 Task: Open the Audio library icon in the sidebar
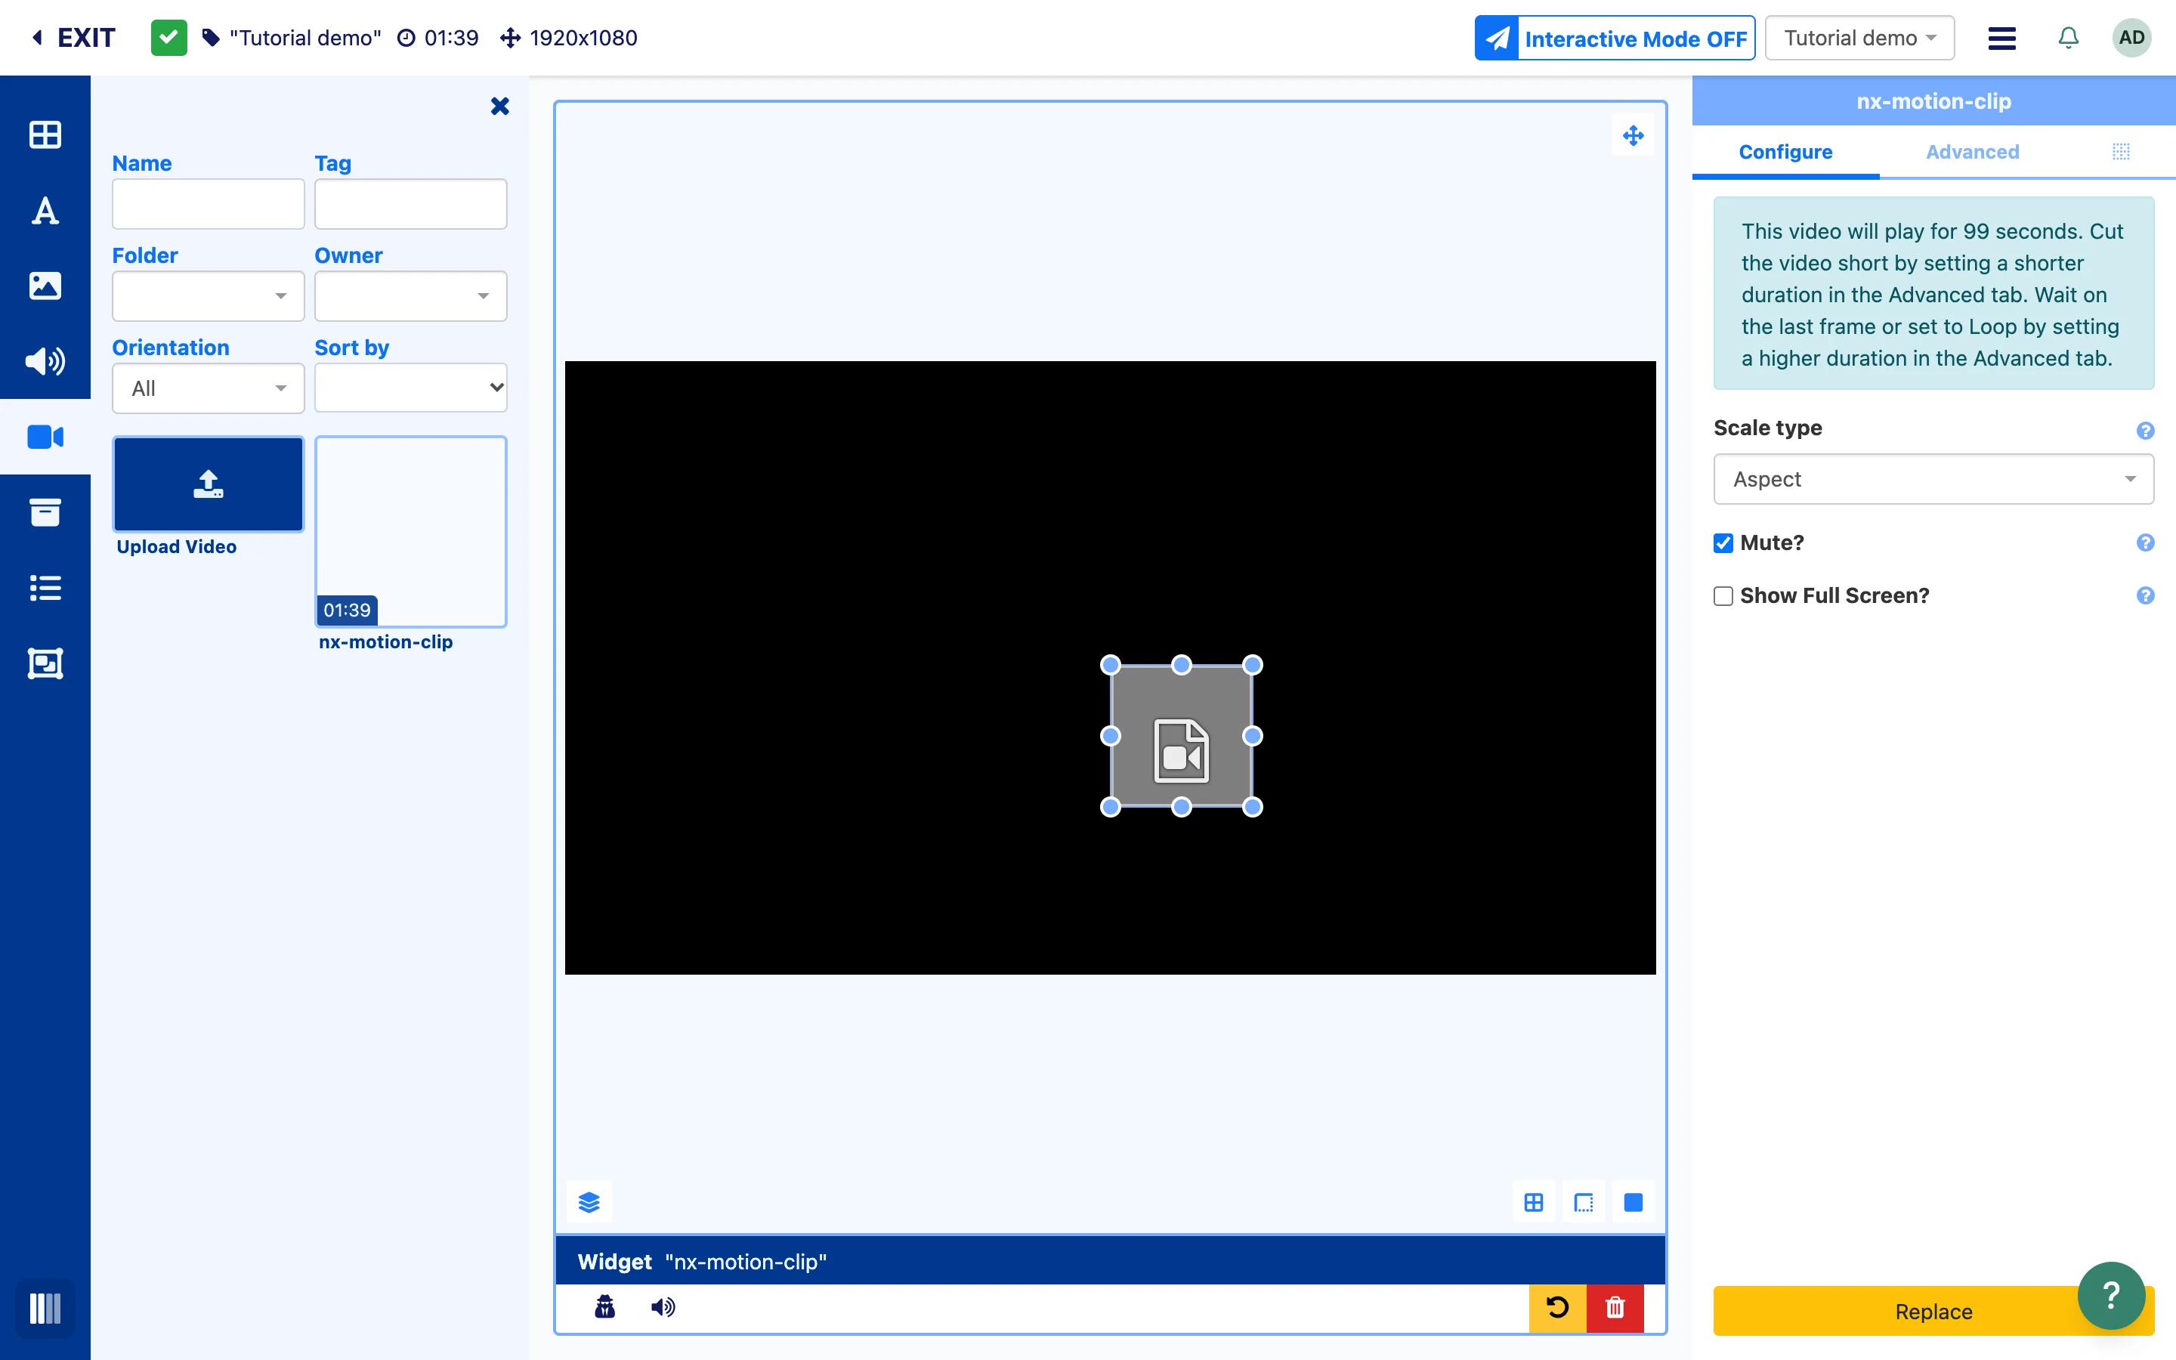click(x=45, y=362)
